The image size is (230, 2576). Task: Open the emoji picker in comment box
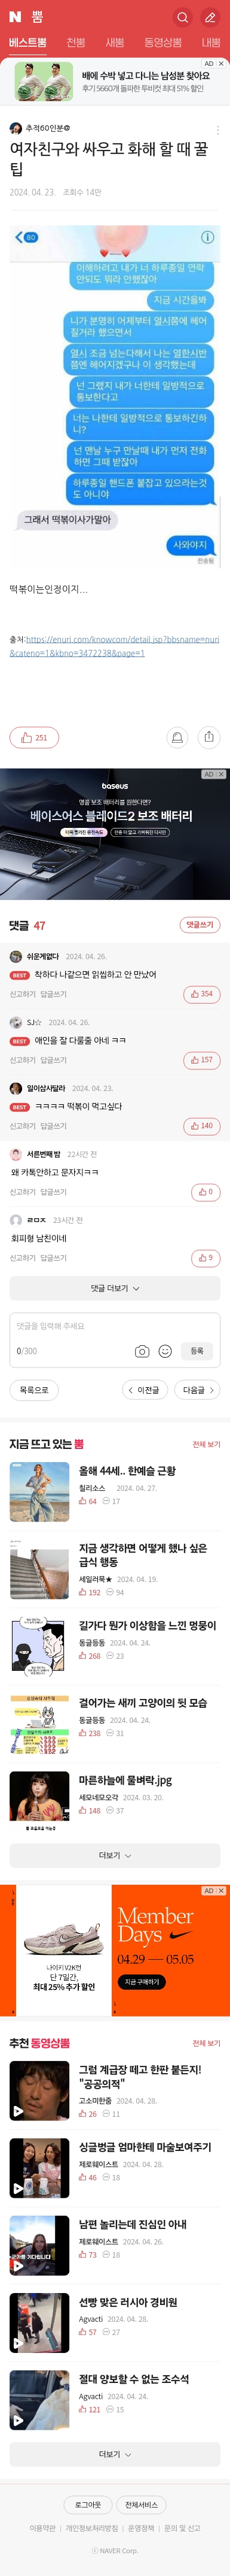point(165,1351)
